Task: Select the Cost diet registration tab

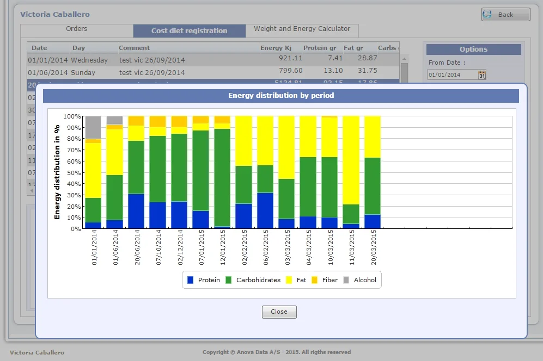Action: coord(189,31)
